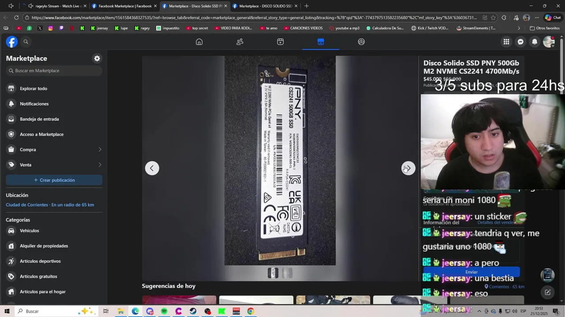The image size is (565, 317).
Task: Expand the Venta submenu
Action: [100, 165]
